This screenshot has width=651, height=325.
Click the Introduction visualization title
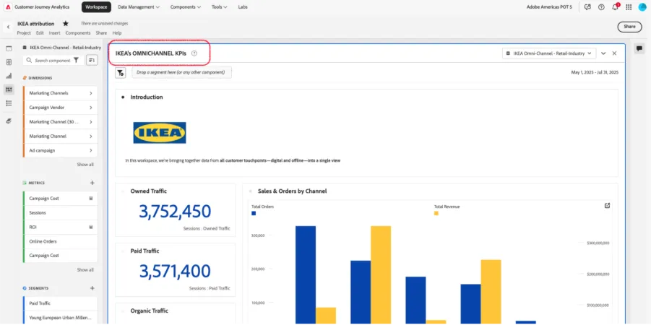147,97
